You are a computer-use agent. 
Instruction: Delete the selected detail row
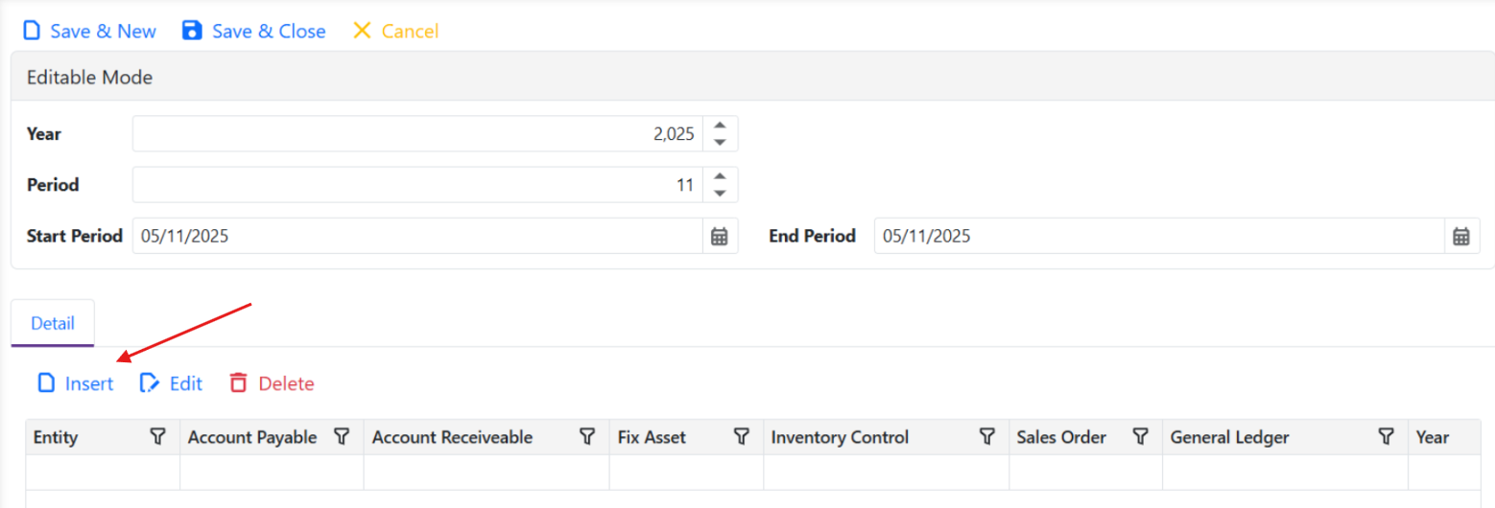(x=272, y=383)
